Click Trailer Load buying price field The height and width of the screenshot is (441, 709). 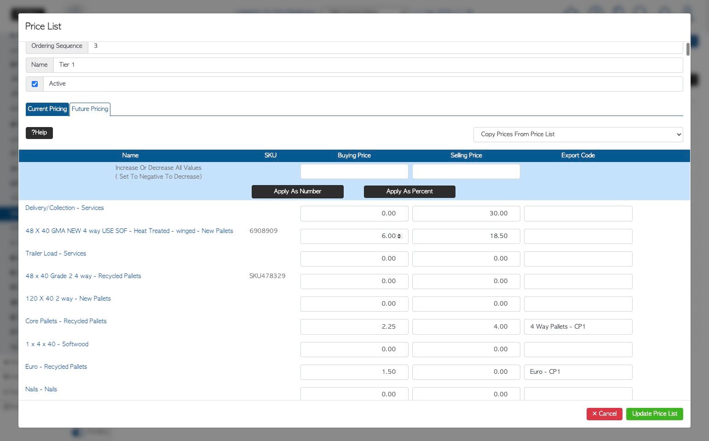point(354,259)
